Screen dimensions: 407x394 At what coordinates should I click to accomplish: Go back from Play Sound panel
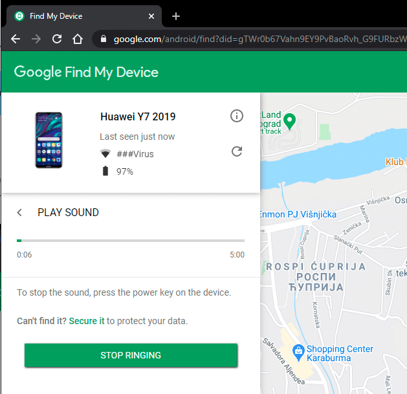click(19, 213)
